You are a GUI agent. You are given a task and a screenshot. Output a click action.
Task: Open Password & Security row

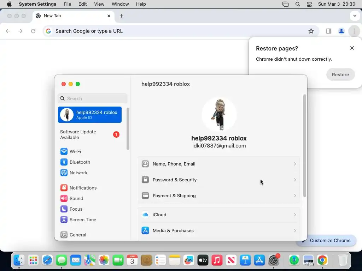[x=219, y=180]
